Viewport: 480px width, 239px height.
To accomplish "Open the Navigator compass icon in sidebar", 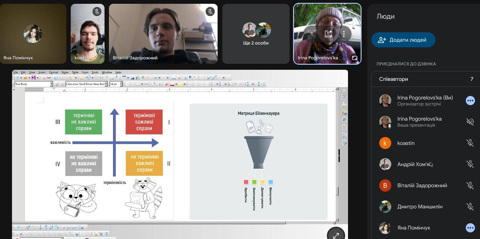I will pos(344,120).
